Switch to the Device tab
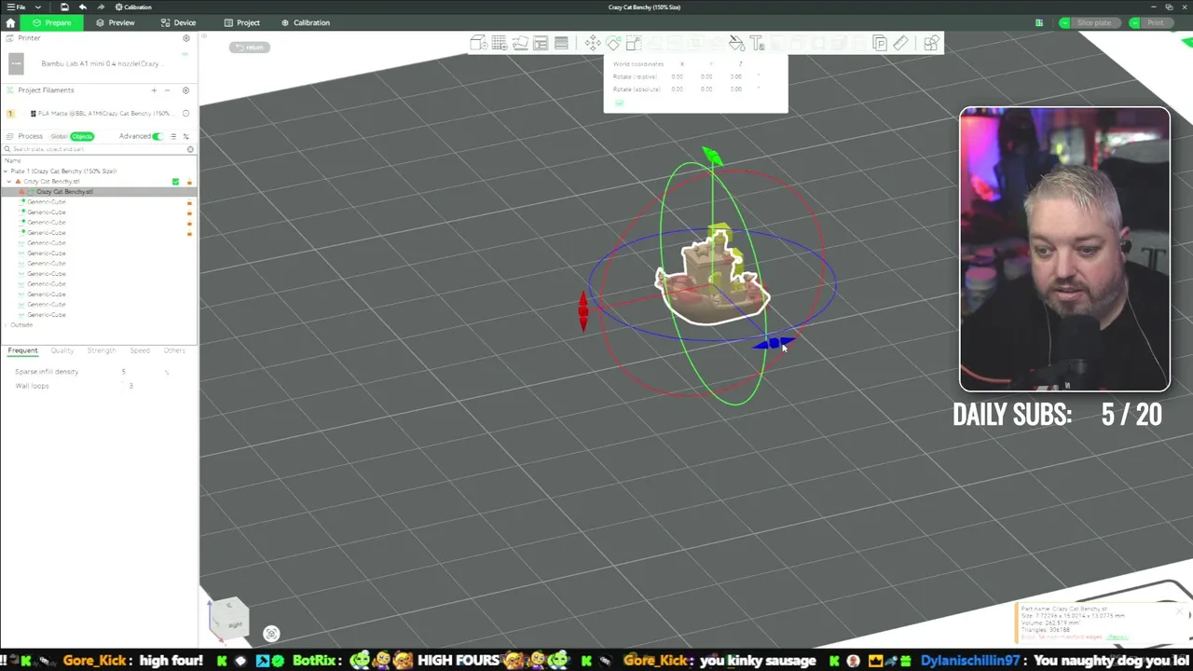This screenshot has width=1193, height=671. pyautogui.click(x=178, y=22)
